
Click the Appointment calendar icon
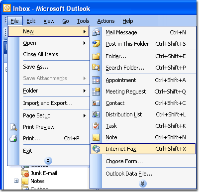[96, 80]
